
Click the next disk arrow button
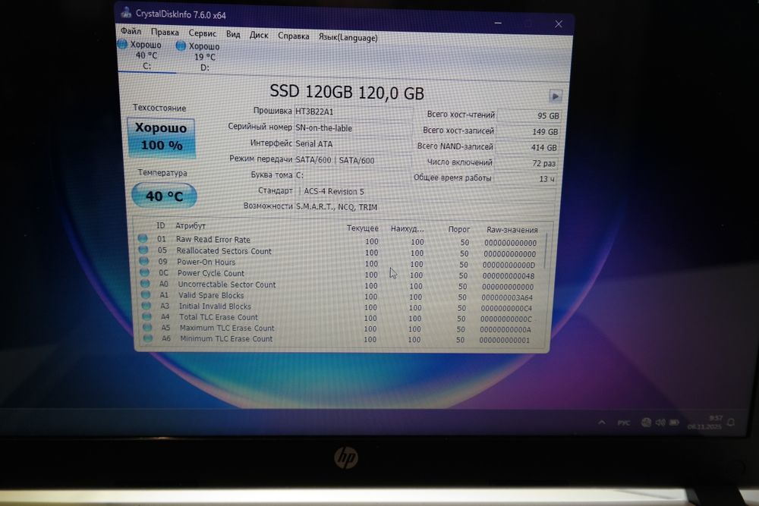pyautogui.click(x=556, y=96)
